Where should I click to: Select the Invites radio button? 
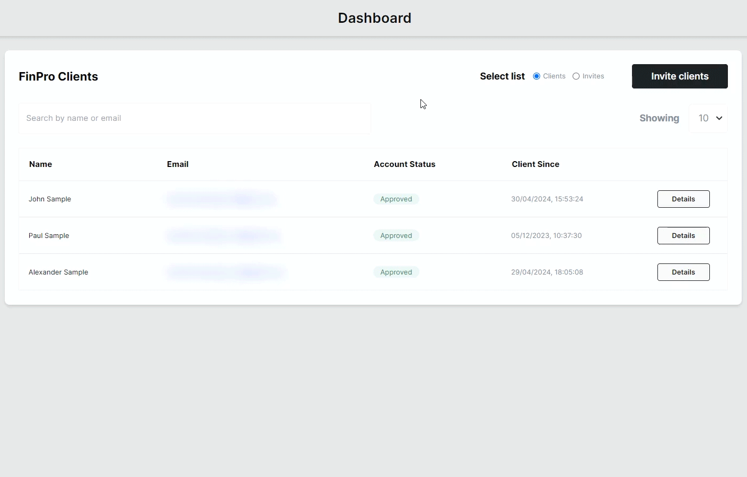(576, 76)
